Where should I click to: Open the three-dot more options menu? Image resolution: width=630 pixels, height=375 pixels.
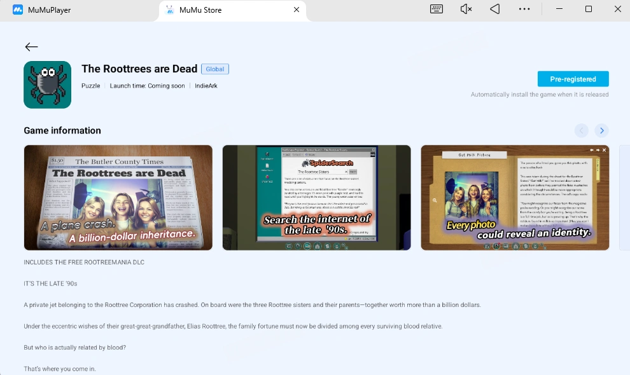(524, 10)
